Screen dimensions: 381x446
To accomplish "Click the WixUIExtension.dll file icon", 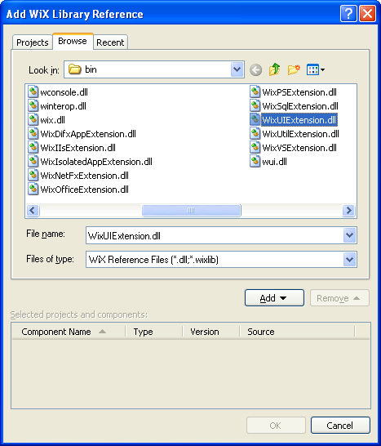I will [x=255, y=120].
